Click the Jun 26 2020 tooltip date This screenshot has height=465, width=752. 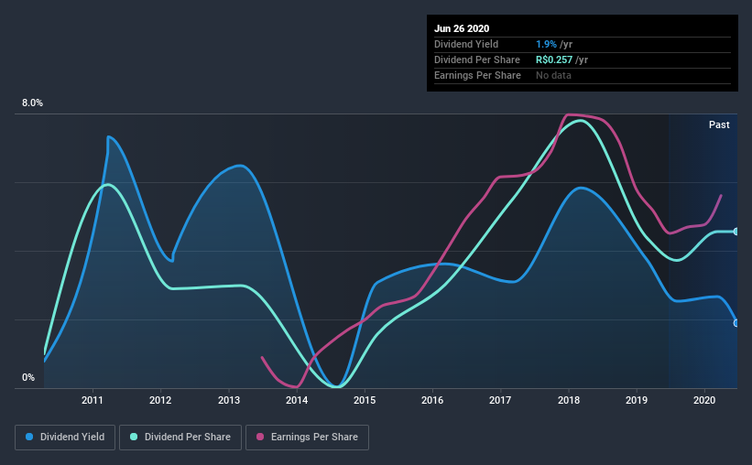462,28
